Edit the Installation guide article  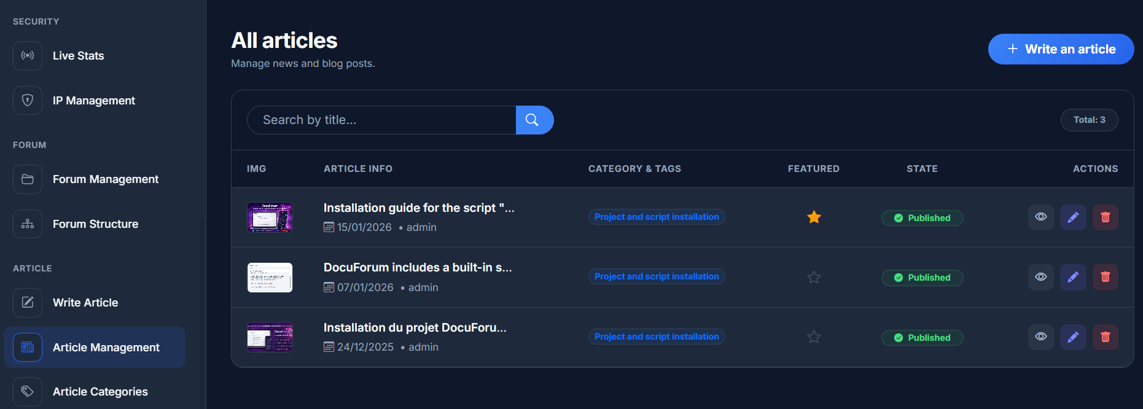pyautogui.click(x=1073, y=217)
